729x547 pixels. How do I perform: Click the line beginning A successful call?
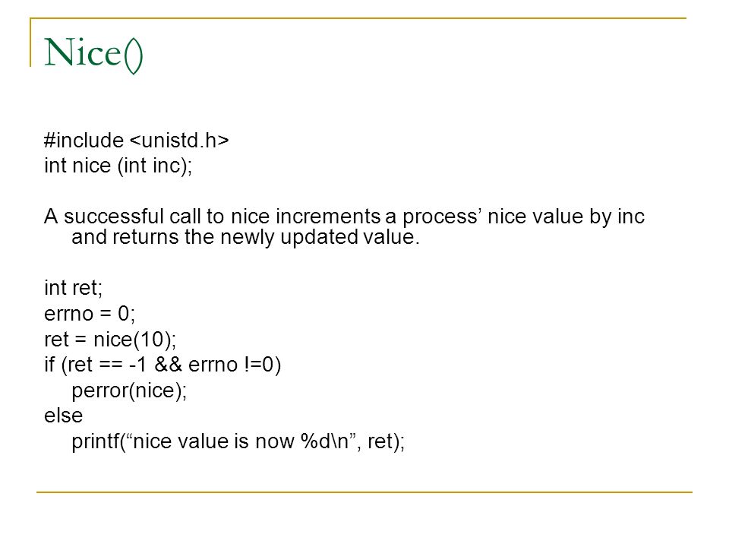(x=344, y=217)
